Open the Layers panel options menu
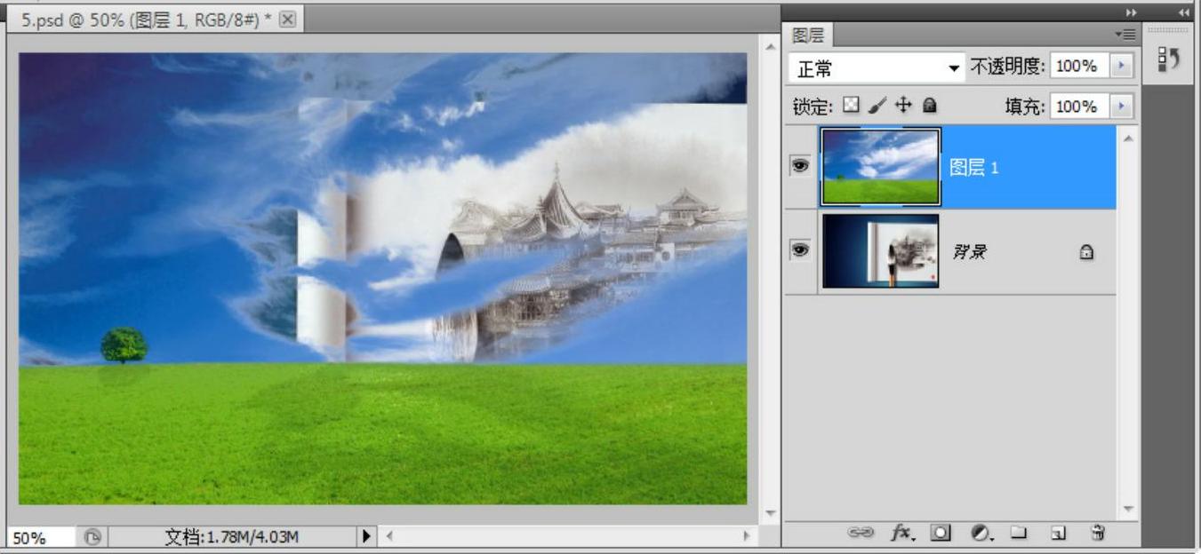Screen dimensions: 1201x554 click(1125, 35)
